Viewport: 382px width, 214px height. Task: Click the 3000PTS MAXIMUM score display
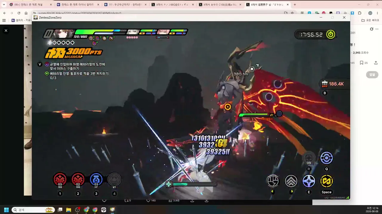(x=73, y=53)
